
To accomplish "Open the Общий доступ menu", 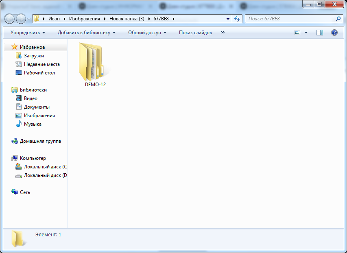I will [147, 33].
